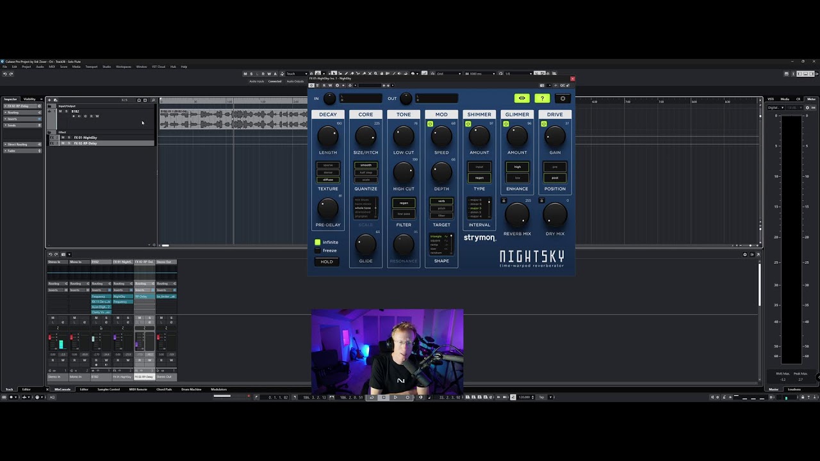Image resolution: width=820 pixels, height=461 pixels.
Task: Open NightSky settings gear button
Action: point(562,98)
